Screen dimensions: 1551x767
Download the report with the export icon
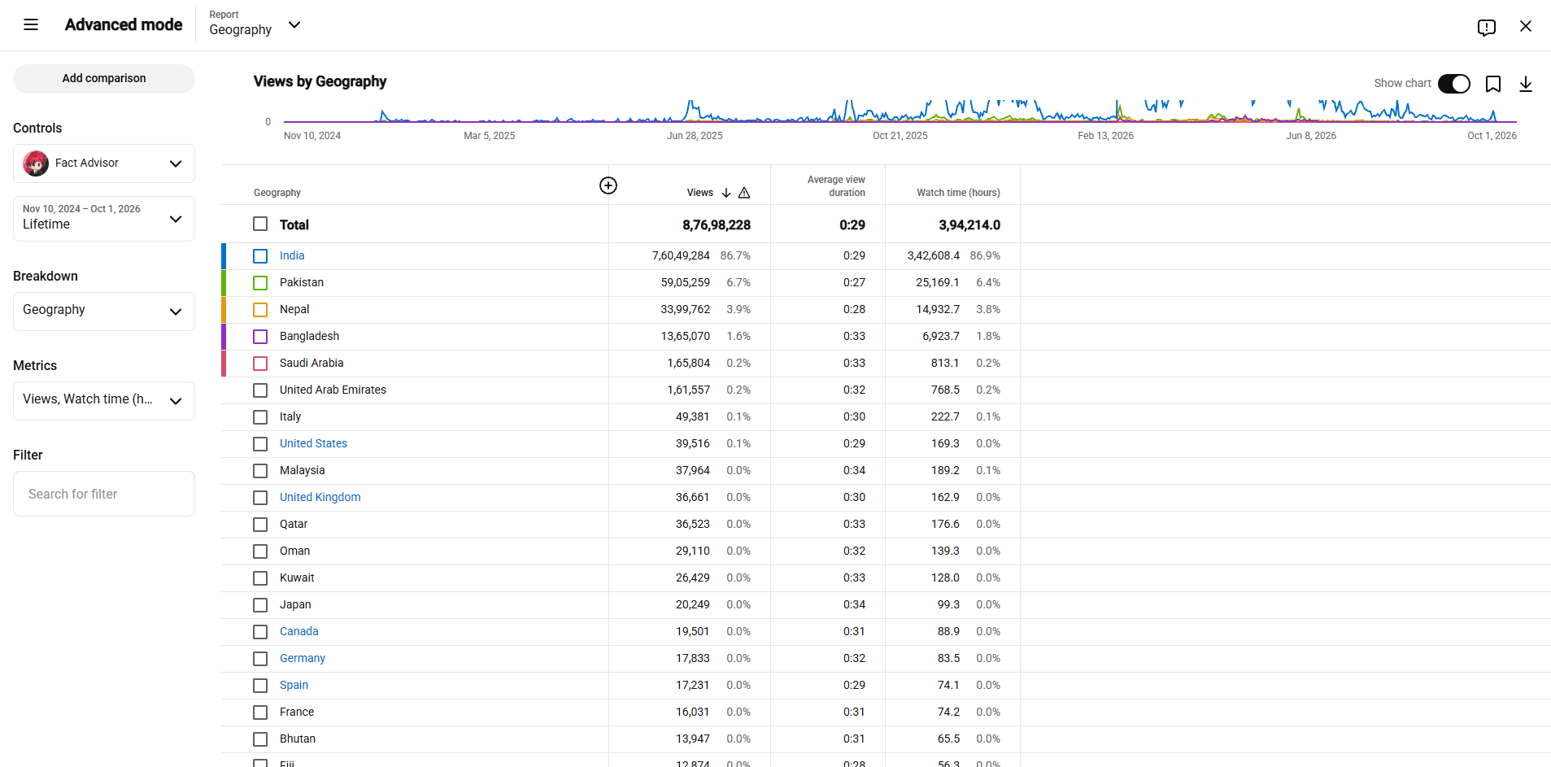(1526, 84)
